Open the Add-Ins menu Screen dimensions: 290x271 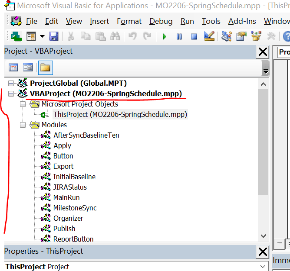[242, 21]
